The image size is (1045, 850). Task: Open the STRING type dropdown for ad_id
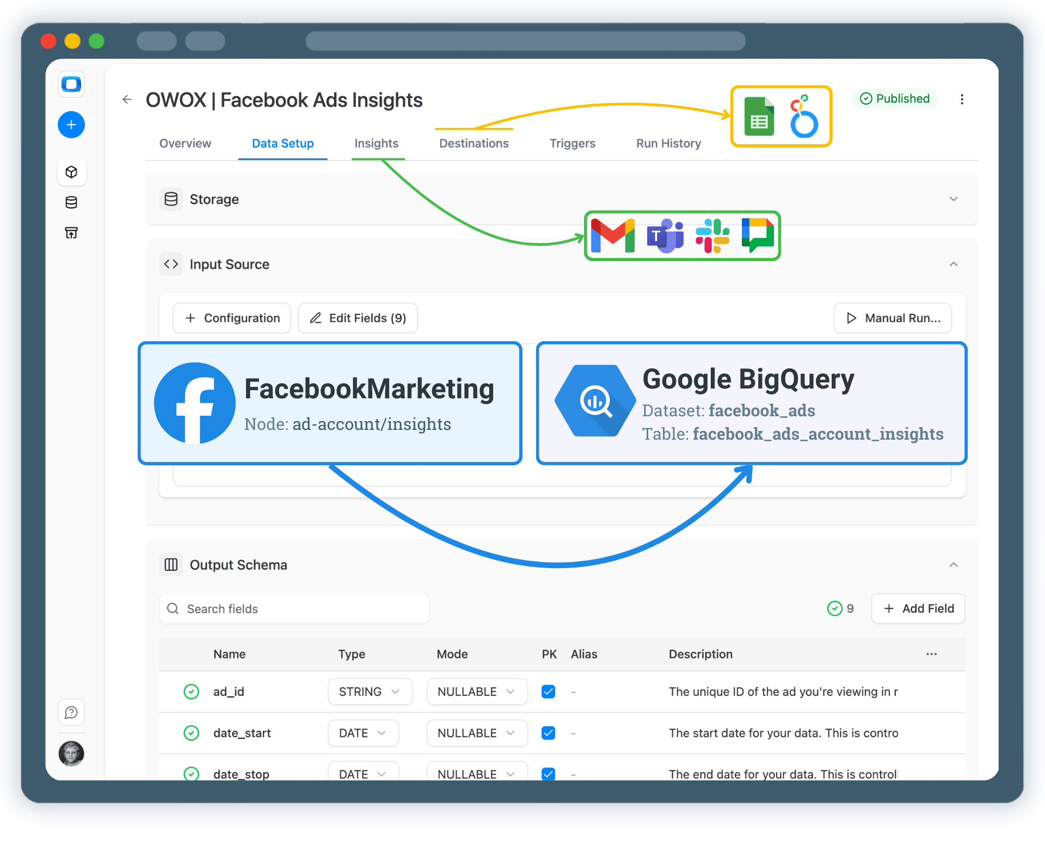370,692
